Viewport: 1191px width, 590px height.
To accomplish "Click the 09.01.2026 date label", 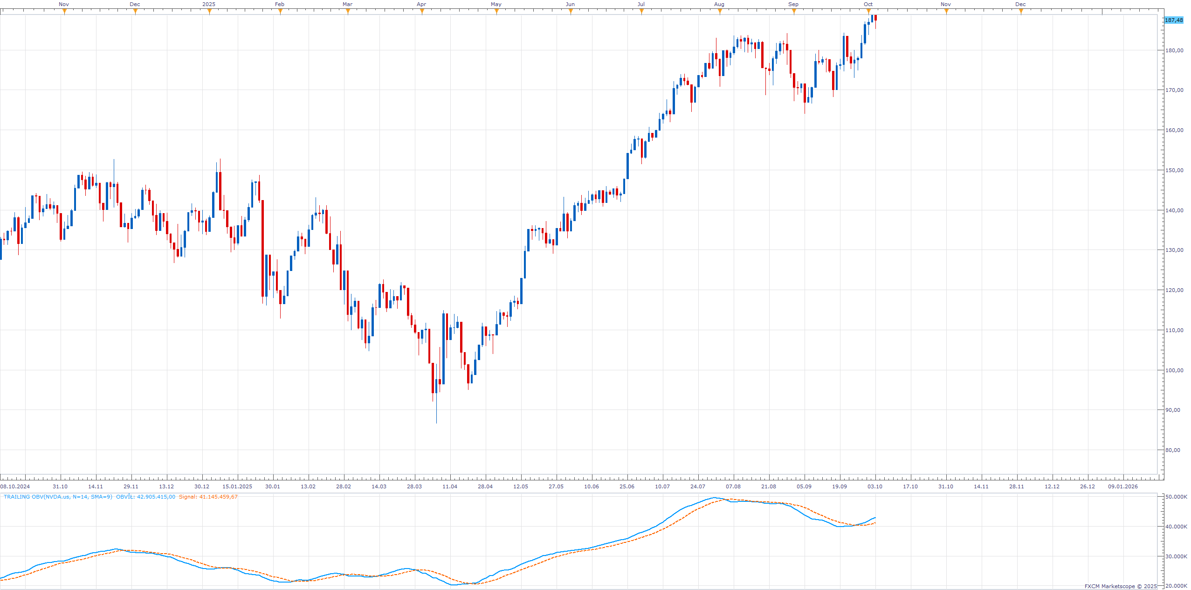I will tap(1123, 486).
